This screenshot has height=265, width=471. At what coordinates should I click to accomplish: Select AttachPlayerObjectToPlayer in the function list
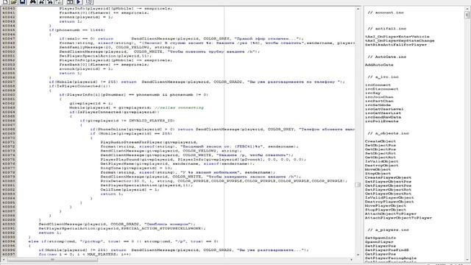(398, 218)
